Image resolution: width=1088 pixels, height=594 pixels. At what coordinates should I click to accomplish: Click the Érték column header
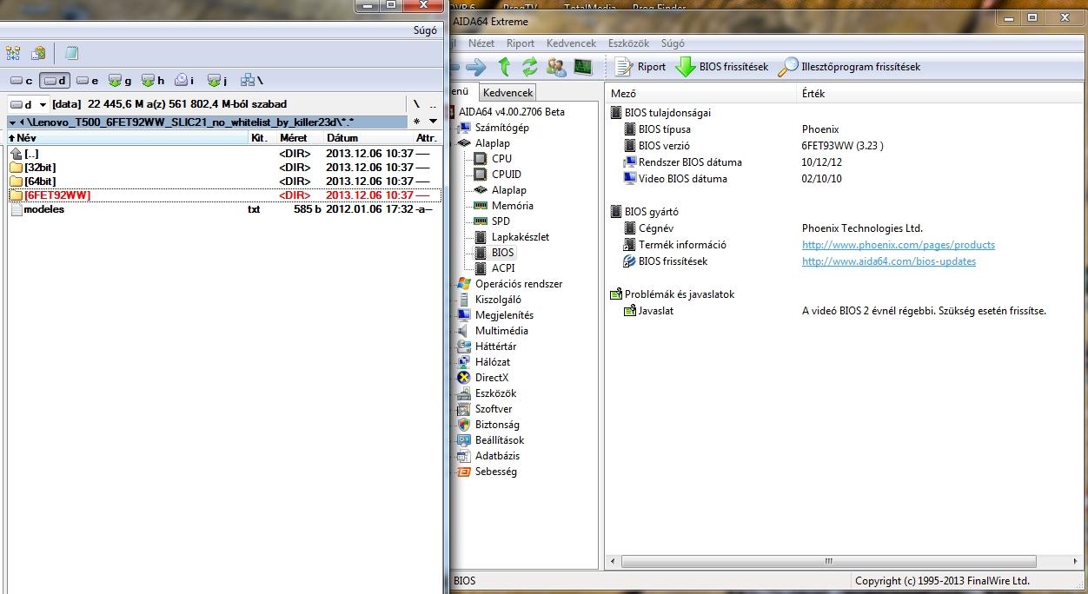[x=939, y=93]
